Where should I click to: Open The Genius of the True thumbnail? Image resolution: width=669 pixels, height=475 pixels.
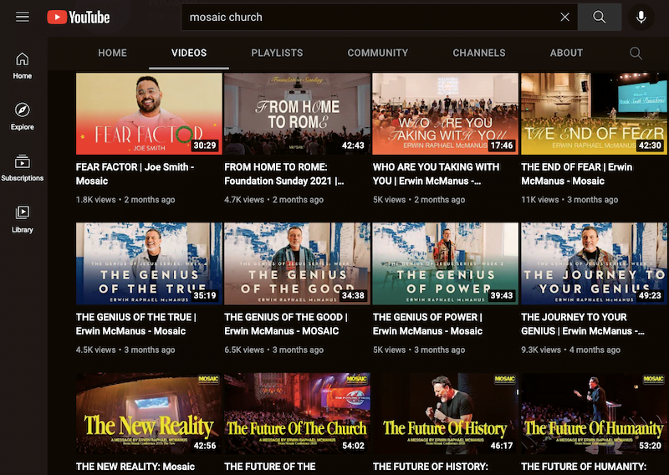tap(149, 263)
